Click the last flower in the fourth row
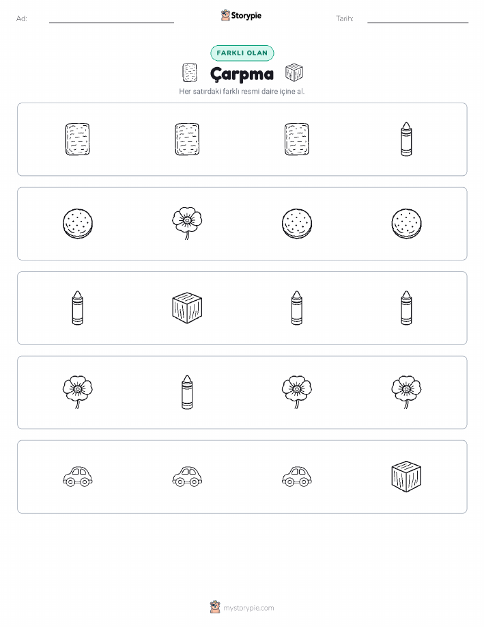The height and width of the screenshot is (627, 484). [x=406, y=392]
